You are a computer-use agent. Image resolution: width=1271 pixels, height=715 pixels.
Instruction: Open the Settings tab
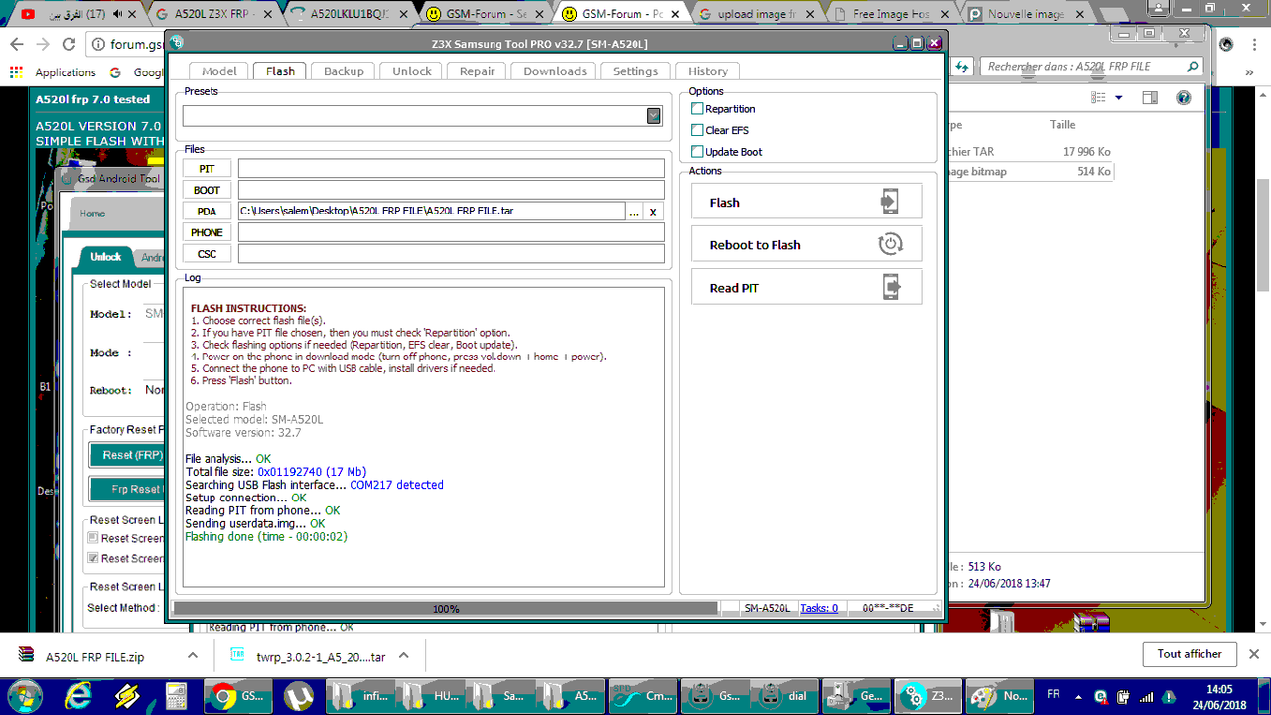click(x=635, y=71)
